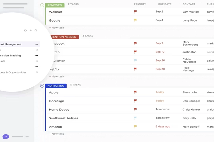The height and width of the screenshot is (142, 214).
Task: Click contact Dan Springer
Action: point(191,101)
